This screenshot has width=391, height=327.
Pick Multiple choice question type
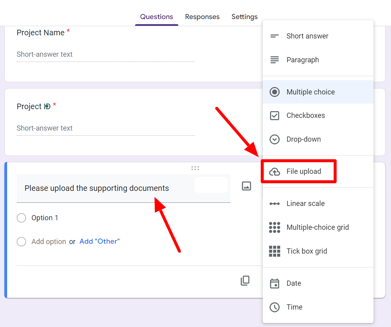click(x=318, y=92)
